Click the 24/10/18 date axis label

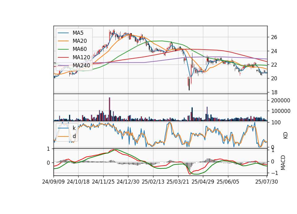pyautogui.click(x=78, y=182)
